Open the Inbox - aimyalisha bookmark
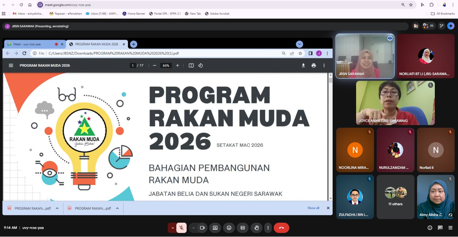The height and width of the screenshot is (237, 458). [28, 13]
